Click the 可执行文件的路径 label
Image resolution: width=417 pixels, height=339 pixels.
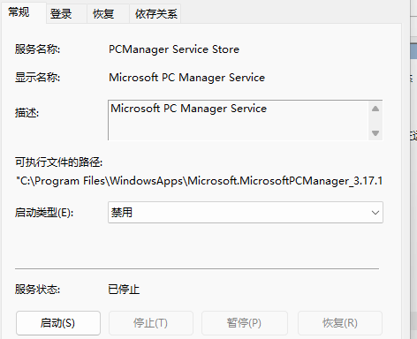pyautogui.click(x=58, y=162)
